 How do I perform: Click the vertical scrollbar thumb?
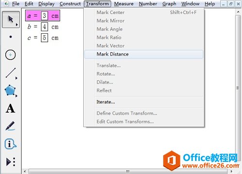(238, 88)
